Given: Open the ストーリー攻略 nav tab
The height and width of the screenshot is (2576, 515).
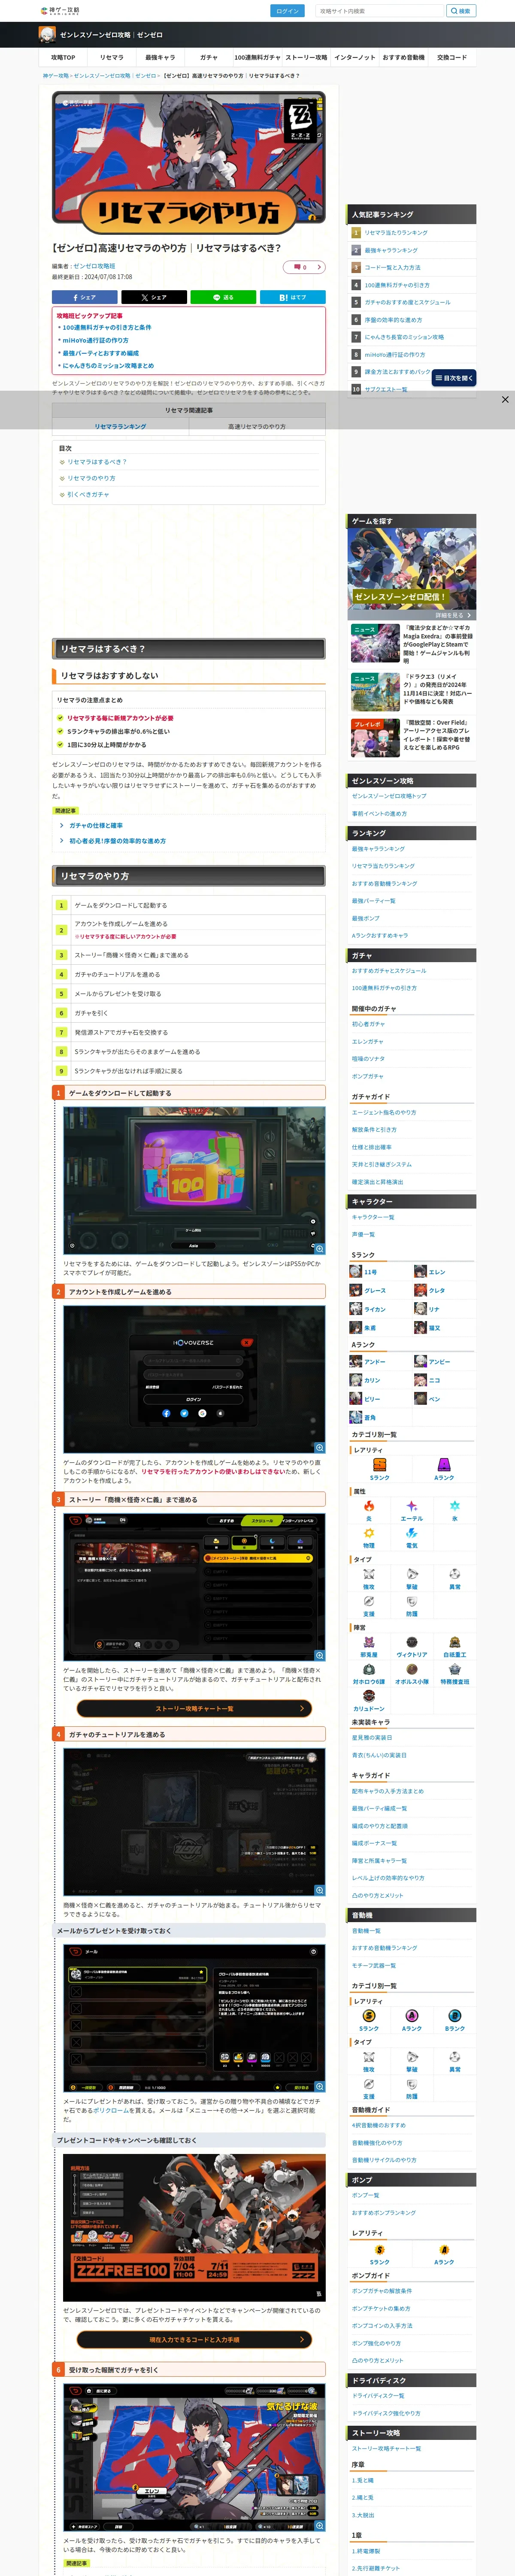Looking at the screenshot, I should (x=306, y=57).
